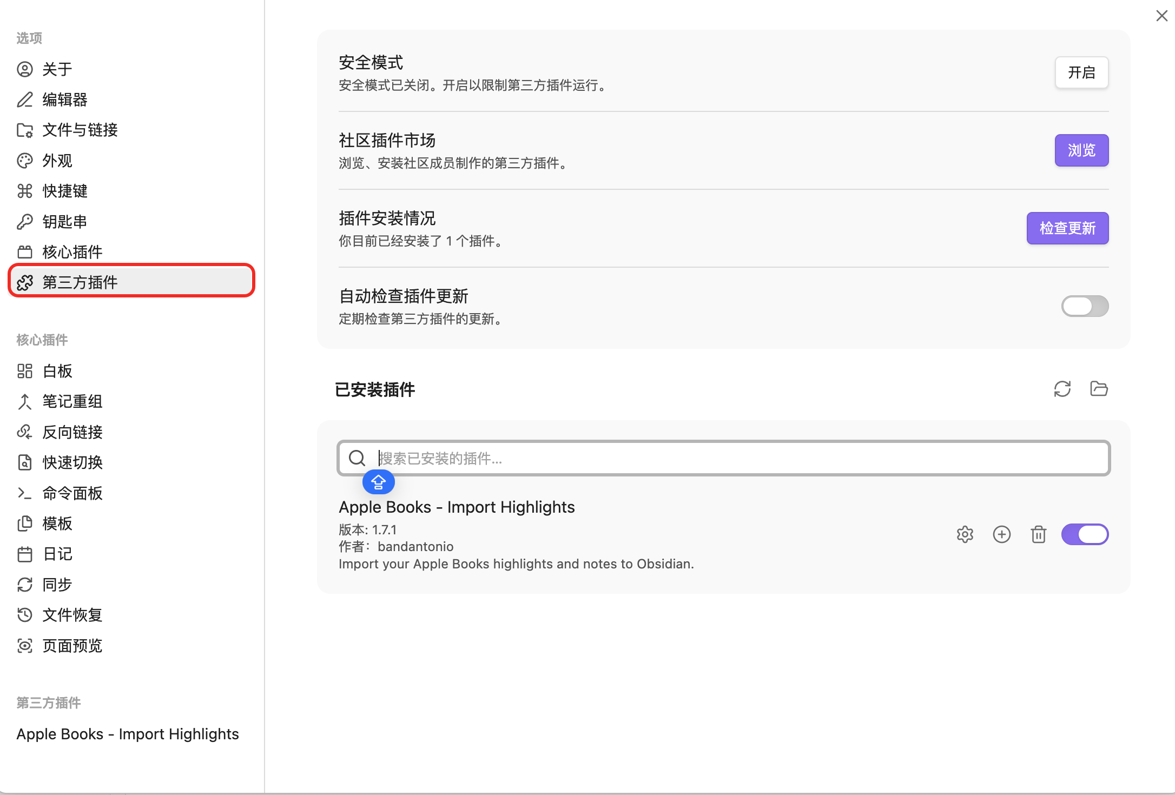The height and width of the screenshot is (795, 1175).
Task: Open the 模板 plugin settings
Action: pyautogui.click(x=131, y=524)
